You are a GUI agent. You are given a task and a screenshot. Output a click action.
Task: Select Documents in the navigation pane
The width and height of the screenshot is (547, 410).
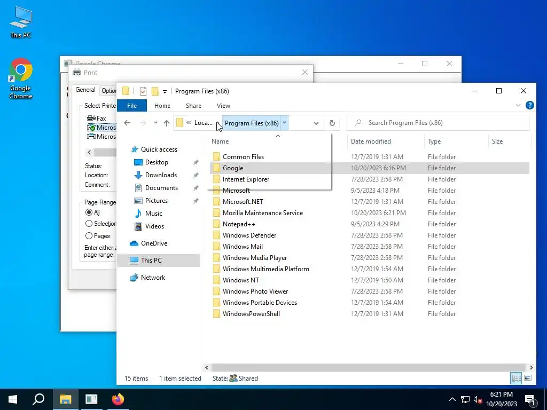(x=161, y=187)
